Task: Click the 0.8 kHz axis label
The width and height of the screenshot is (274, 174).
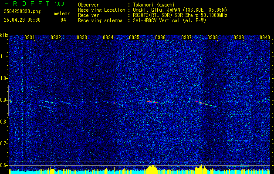Action: (4, 122)
